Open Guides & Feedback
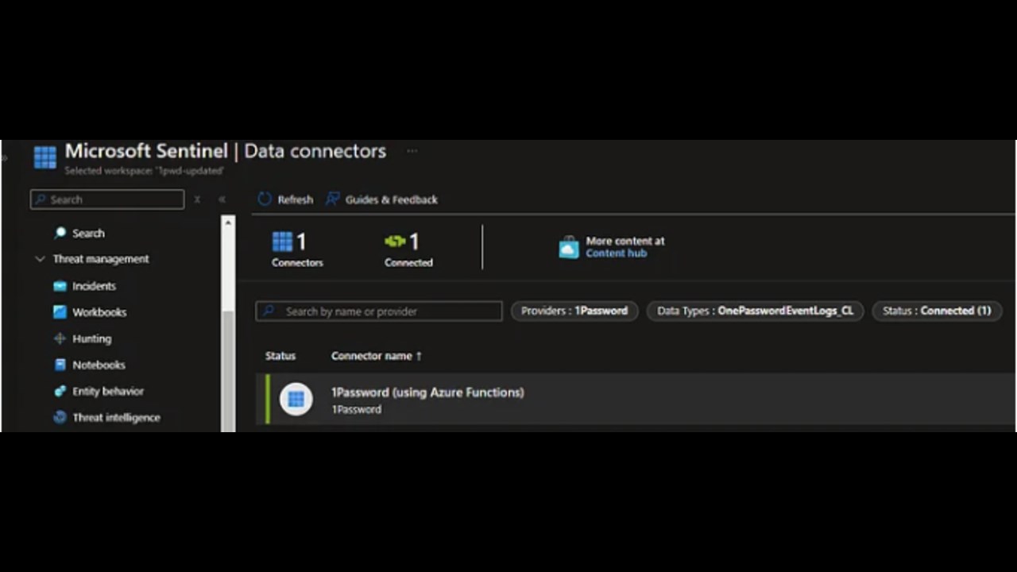Image resolution: width=1017 pixels, height=572 pixels. (391, 199)
